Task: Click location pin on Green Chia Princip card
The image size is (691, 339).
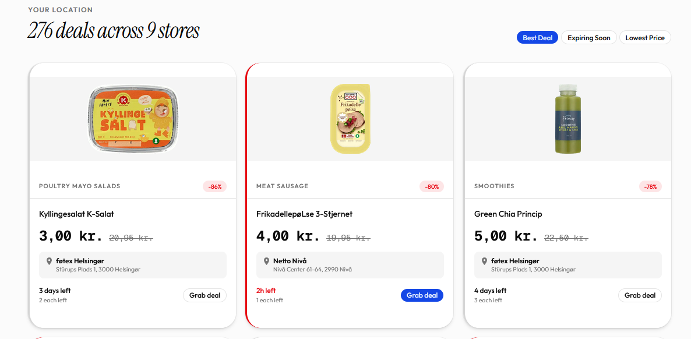Action: [x=485, y=262]
